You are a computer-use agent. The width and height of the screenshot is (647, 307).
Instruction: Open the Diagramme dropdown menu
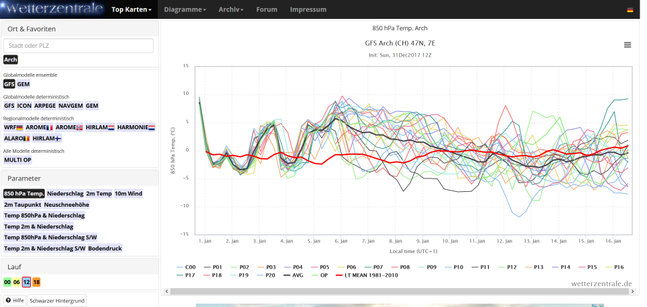click(185, 10)
